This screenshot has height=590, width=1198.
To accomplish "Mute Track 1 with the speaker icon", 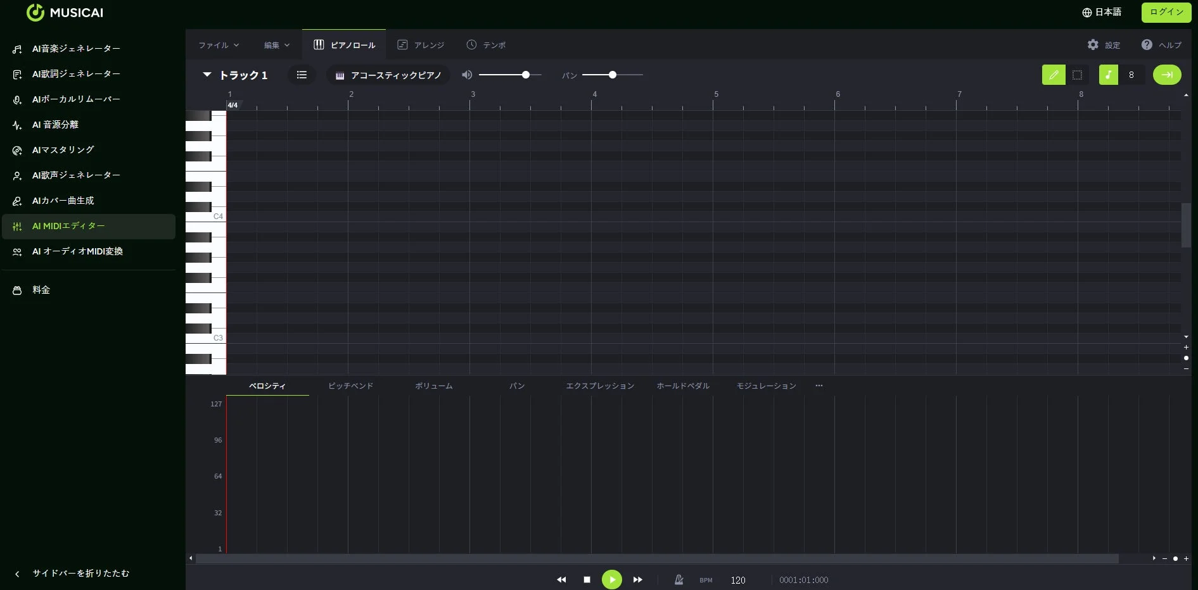I will click(x=467, y=75).
